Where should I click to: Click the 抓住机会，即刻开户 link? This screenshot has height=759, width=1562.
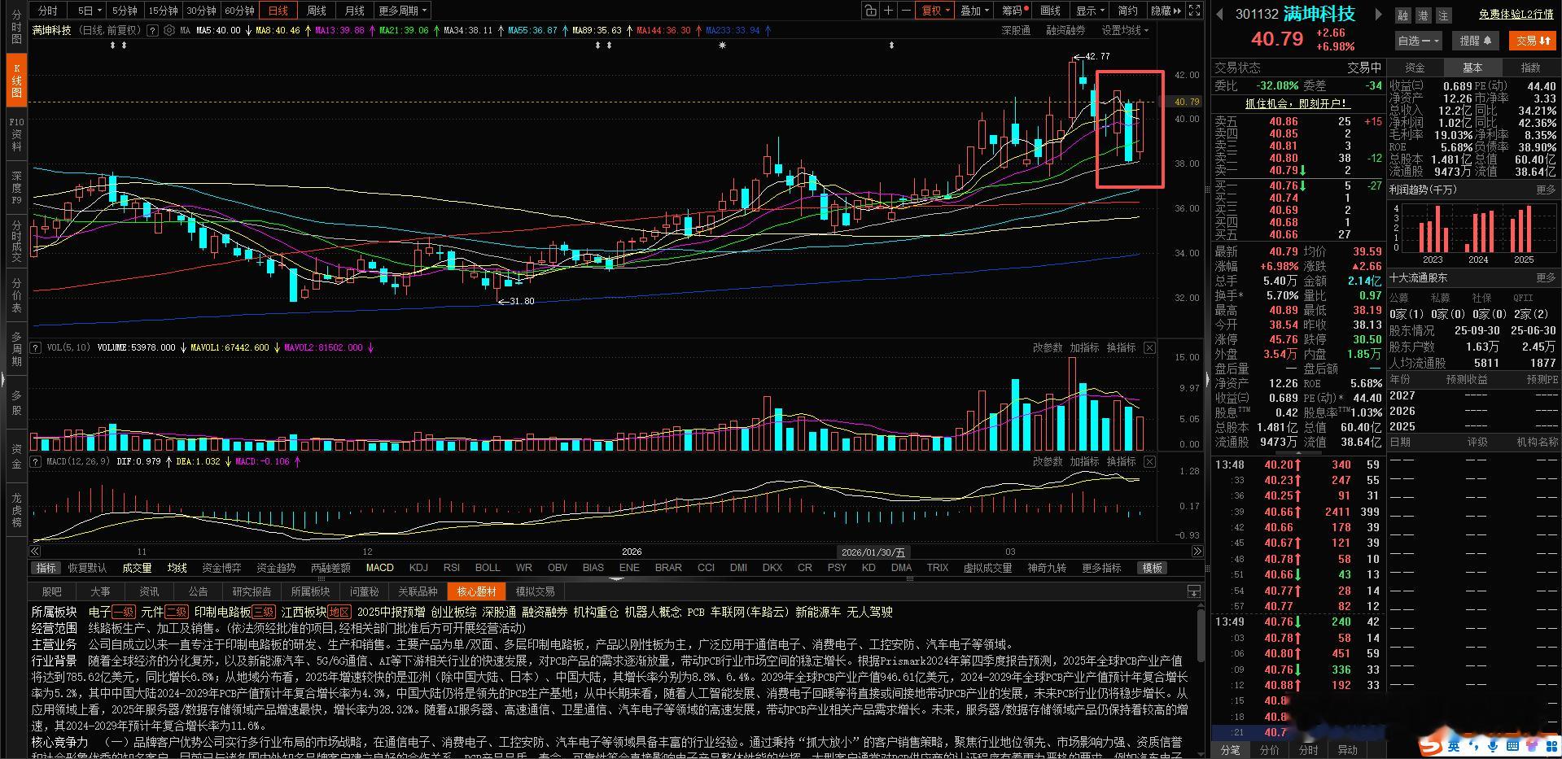coord(1297,103)
